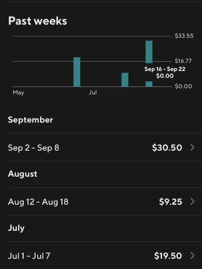Tap the $19.50 earnings amount
Image resolution: width=202 pixels, height=269 pixels.
point(168,256)
